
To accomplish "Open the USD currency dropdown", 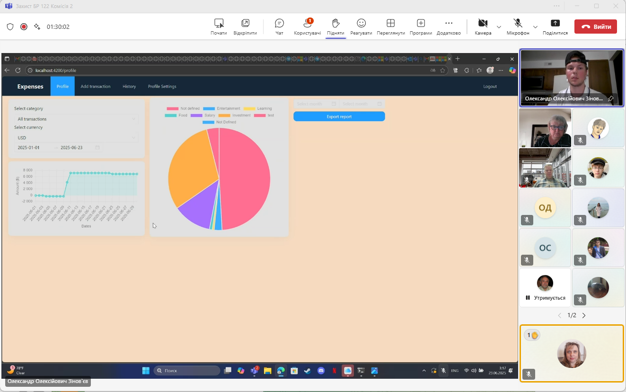I will click(x=76, y=138).
